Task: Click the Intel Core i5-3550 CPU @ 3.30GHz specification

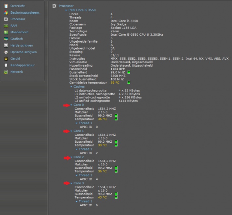Action: click(x=137, y=35)
